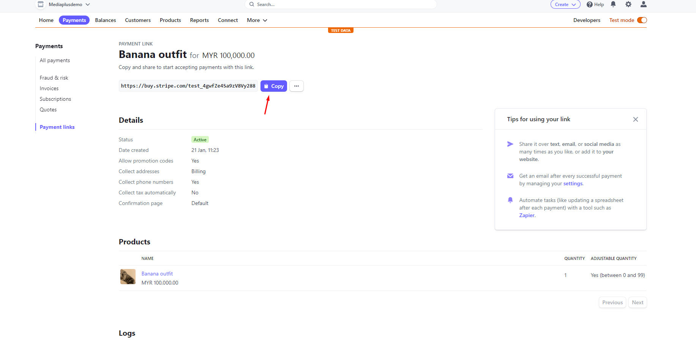696x341 pixels.
Task: Open the Zapier link
Action: [x=527, y=215]
